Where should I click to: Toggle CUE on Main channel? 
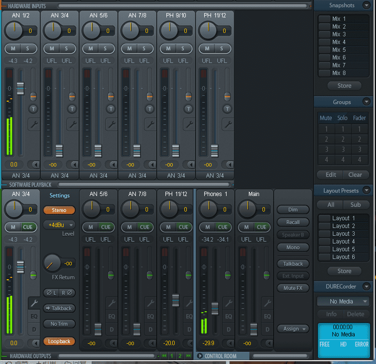coord(262,227)
